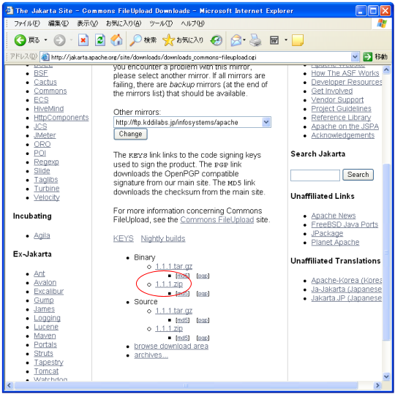The height and width of the screenshot is (394, 395).
Task: Open the Nightly builds link
Action: pyautogui.click(x=163, y=238)
